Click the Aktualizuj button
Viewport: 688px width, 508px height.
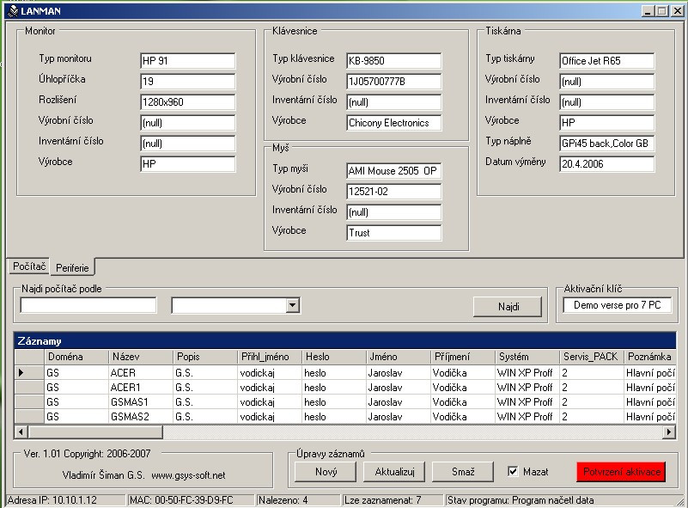pyautogui.click(x=394, y=472)
